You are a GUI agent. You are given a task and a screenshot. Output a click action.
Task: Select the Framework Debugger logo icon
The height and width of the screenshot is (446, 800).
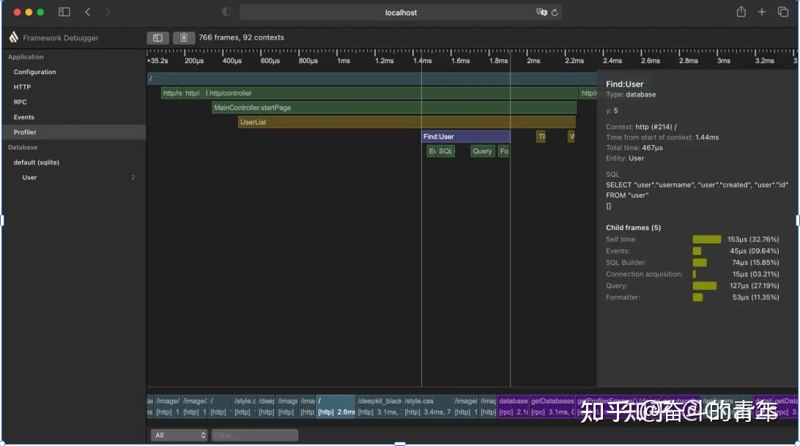coord(13,37)
